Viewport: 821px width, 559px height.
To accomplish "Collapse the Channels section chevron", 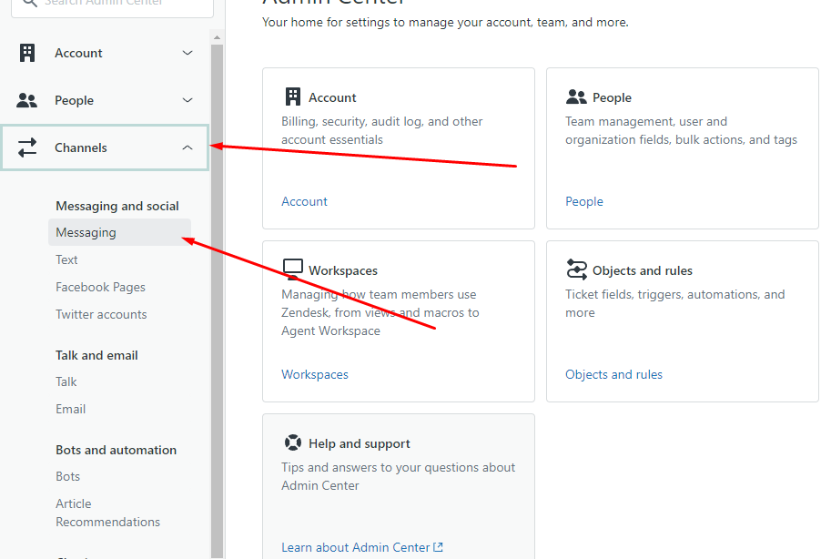I will coord(188,147).
